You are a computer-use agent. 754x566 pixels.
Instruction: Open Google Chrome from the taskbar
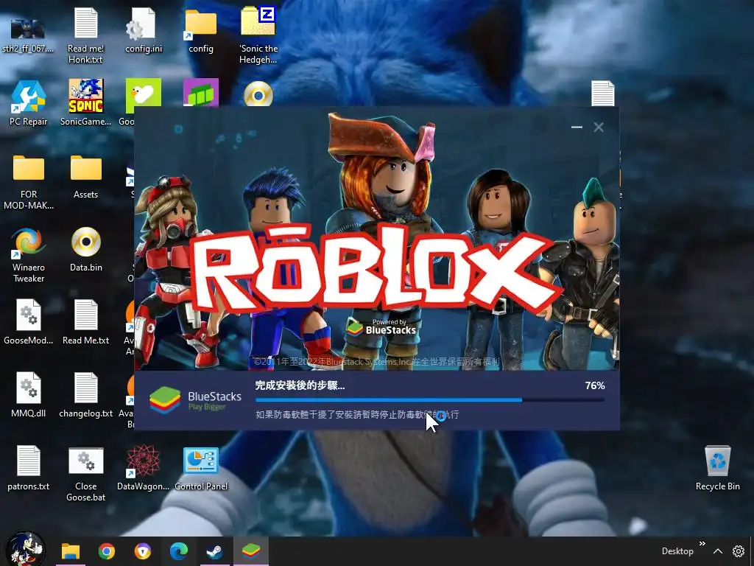pyautogui.click(x=107, y=551)
